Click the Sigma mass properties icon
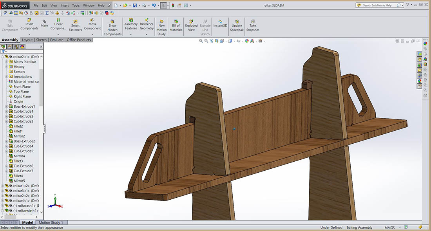The width and height of the screenshot is (431, 231). [x=47, y=13]
